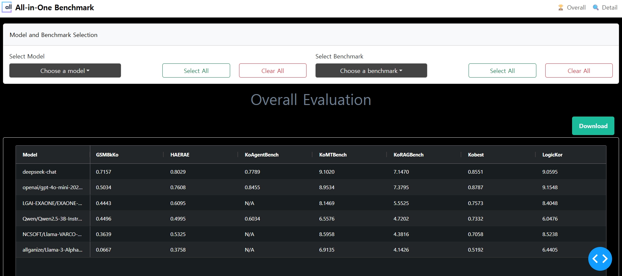Click the Kobest column header

point(476,155)
